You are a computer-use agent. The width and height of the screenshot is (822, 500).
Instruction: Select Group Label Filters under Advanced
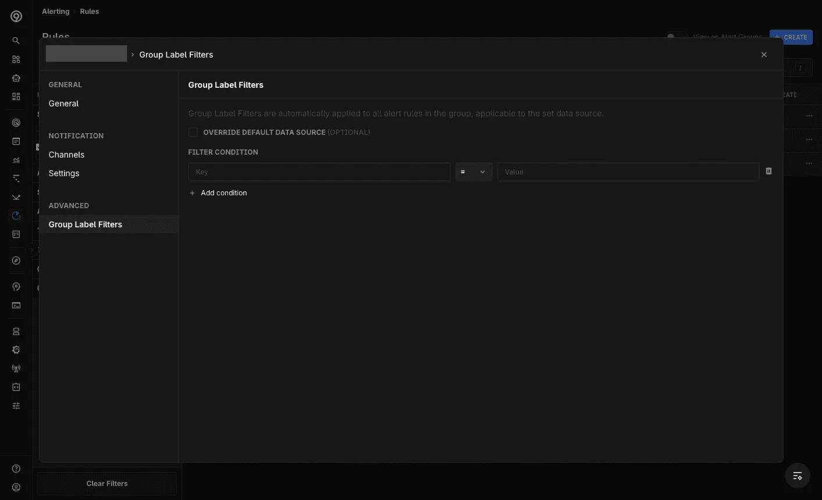[109, 224]
